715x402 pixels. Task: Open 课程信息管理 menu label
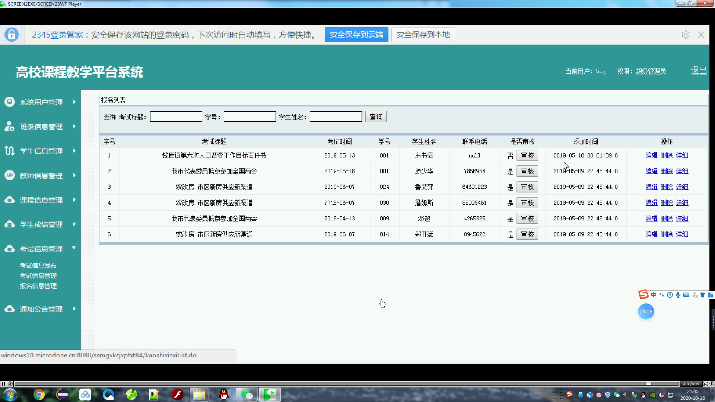click(x=41, y=200)
